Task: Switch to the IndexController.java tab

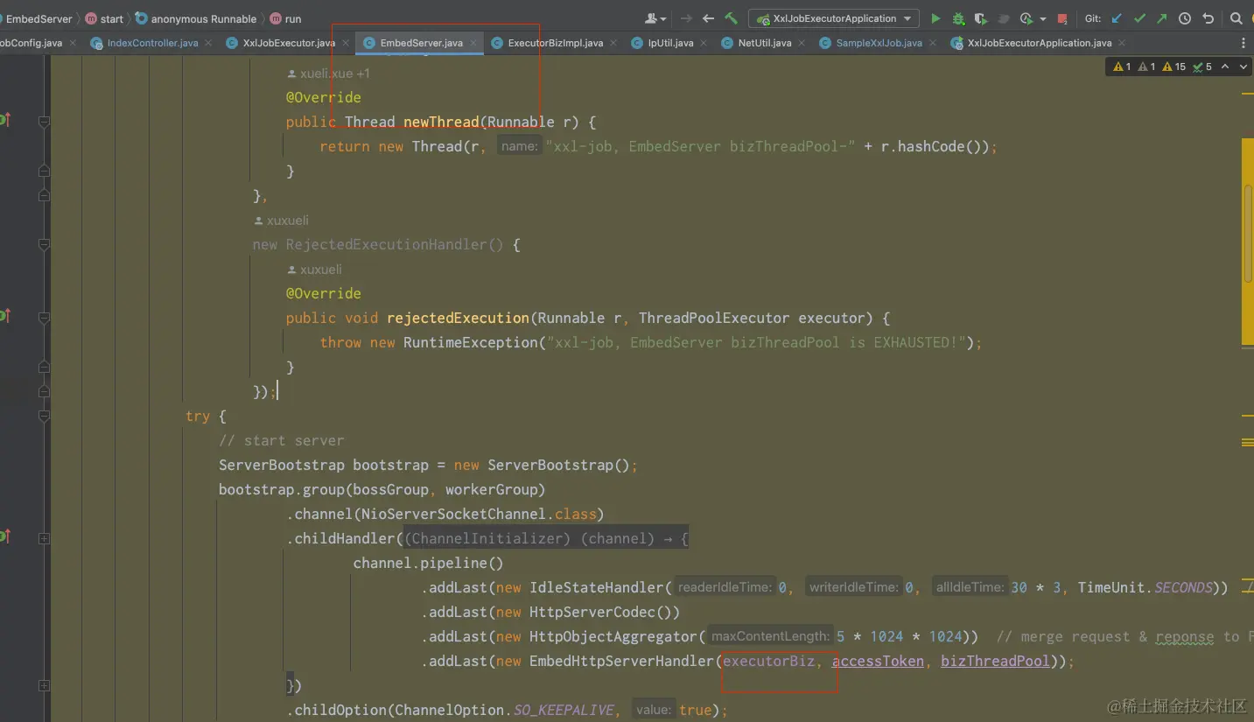Action: point(152,43)
